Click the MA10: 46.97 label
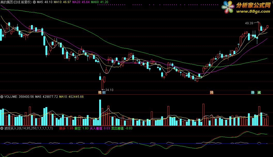Image resolution: width=273 pixels, height=157 pixels. 62,2
